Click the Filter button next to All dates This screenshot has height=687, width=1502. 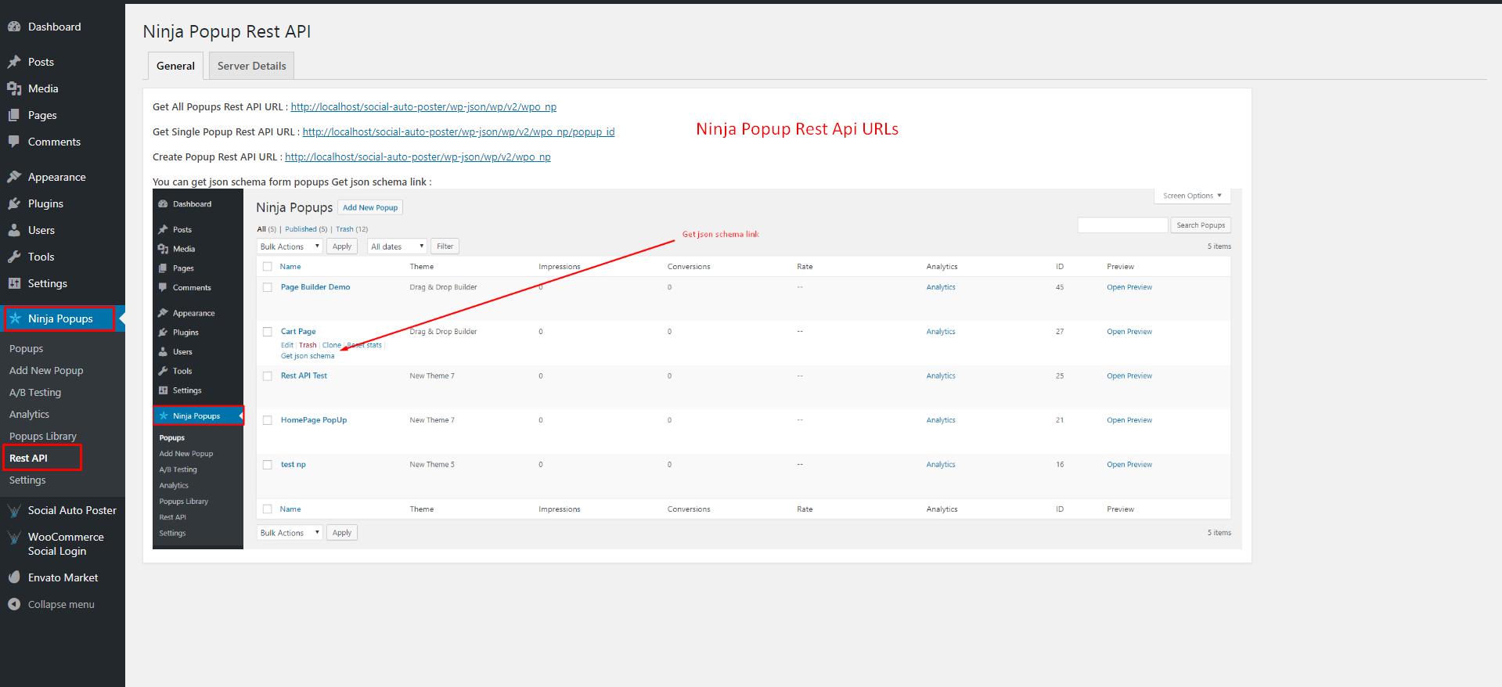(x=445, y=246)
